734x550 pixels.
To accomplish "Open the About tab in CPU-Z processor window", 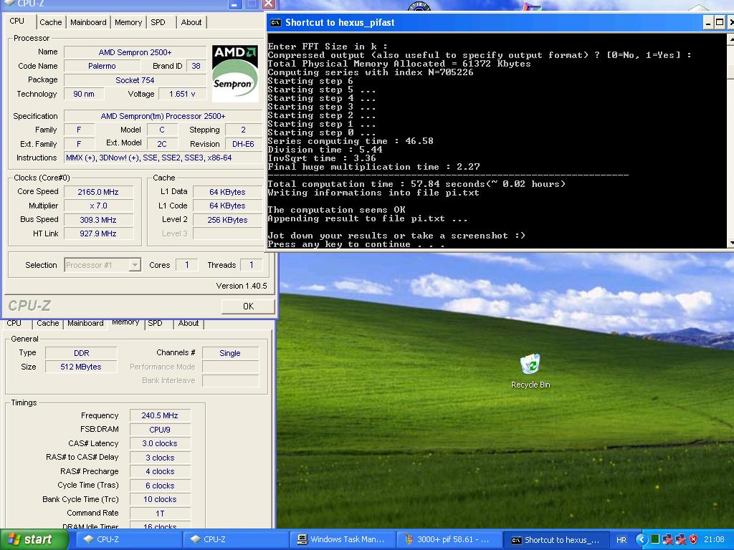I will pyautogui.click(x=191, y=22).
